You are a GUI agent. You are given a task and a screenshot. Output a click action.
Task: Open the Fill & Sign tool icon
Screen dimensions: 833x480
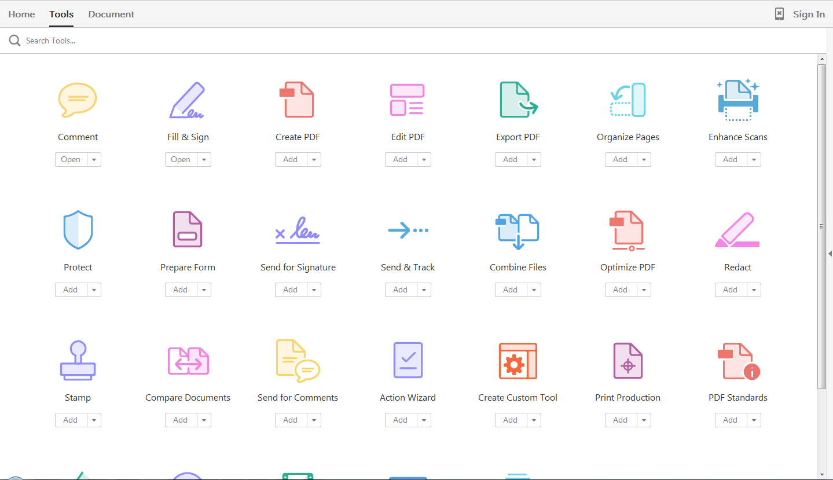188,100
